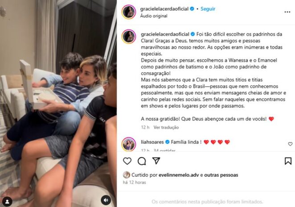Open the three-dot more options menu
295x207 pixels.
[287, 12]
